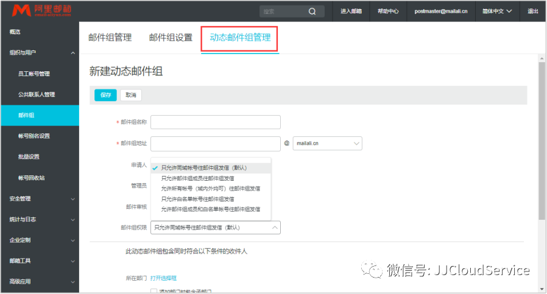Viewport: 547px width, 294px height.
Task: Expand the 高级应用 sidebar section
Action: [40, 282]
